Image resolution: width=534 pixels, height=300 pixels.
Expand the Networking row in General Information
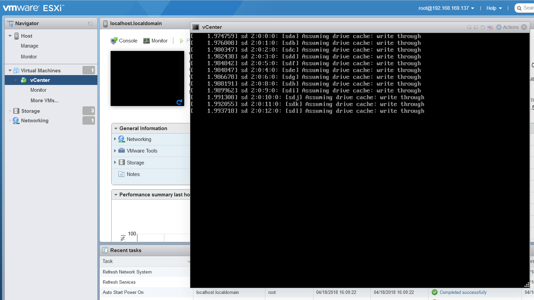click(x=115, y=139)
